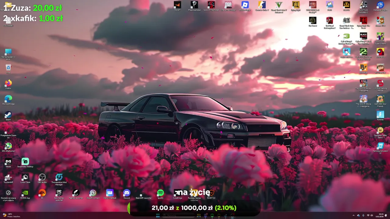Launch Dying Light The Beast icon

(x=363, y=23)
